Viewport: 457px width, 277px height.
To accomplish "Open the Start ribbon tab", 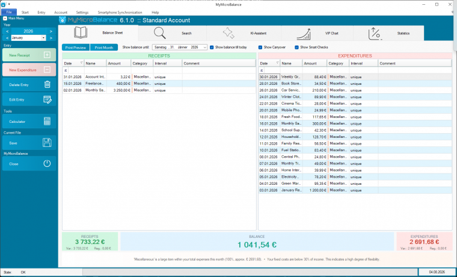I will (25, 12).
